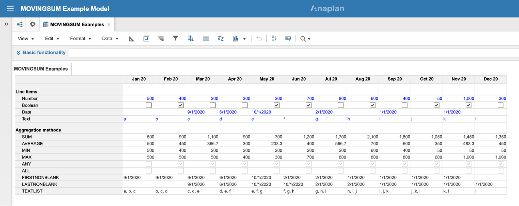Select the MOVINGSUM Examples module tab

pyautogui.click(x=77, y=24)
